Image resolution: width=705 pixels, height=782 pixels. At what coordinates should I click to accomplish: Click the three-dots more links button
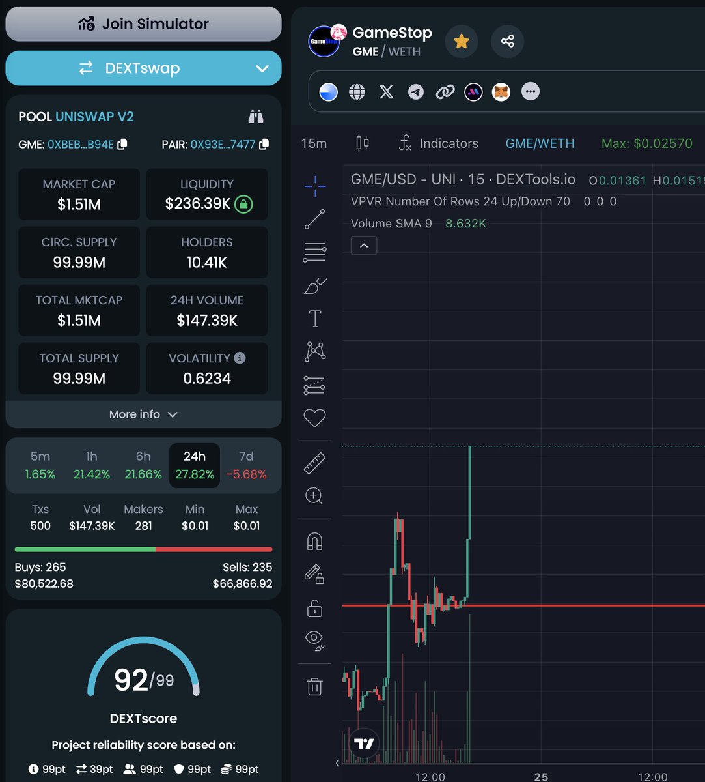[x=531, y=92]
